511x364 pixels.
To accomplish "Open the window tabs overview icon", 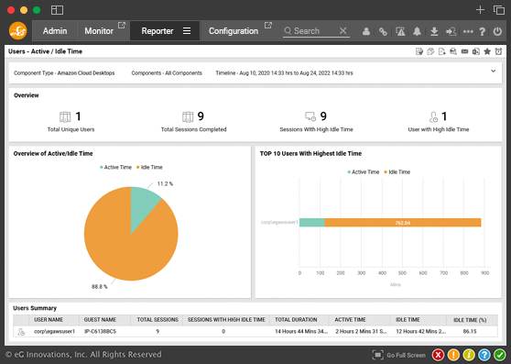I will pos(498,10).
